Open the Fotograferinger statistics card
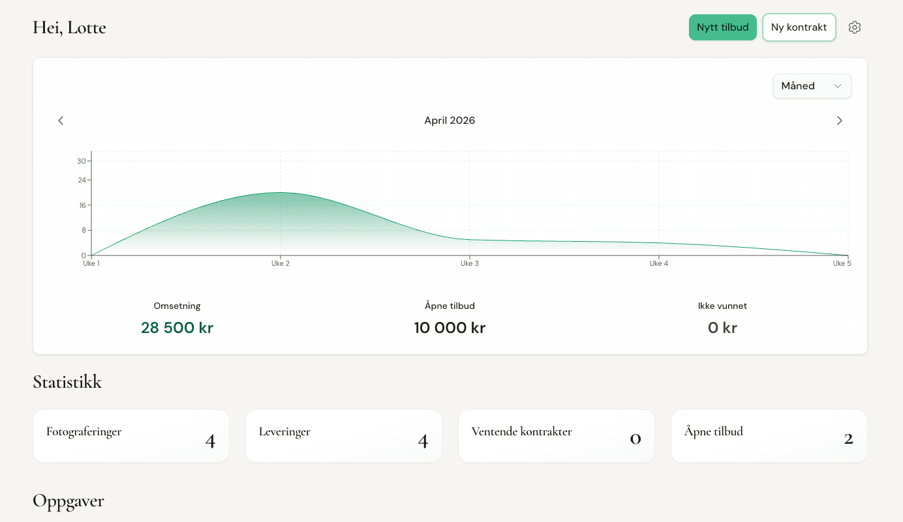Screen dimensions: 903x522 (x=131, y=436)
